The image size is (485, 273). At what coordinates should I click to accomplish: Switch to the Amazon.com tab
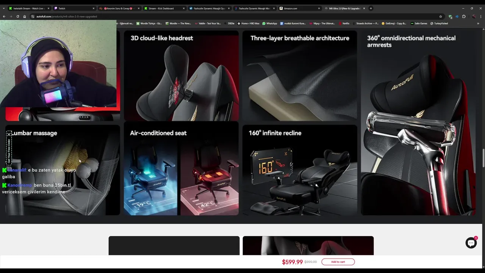pyautogui.click(x=299, y=8)
